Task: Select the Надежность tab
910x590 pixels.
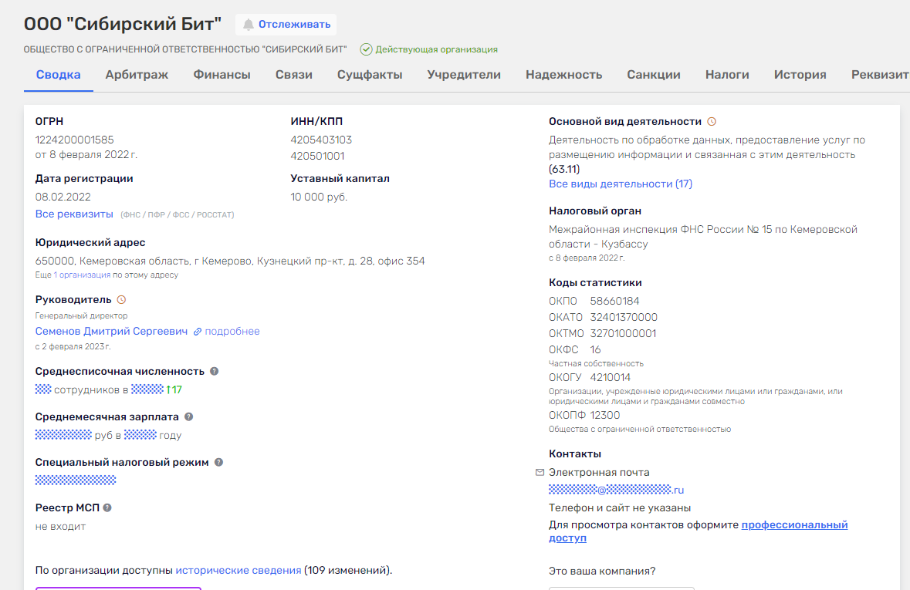Action: point(563,75)
